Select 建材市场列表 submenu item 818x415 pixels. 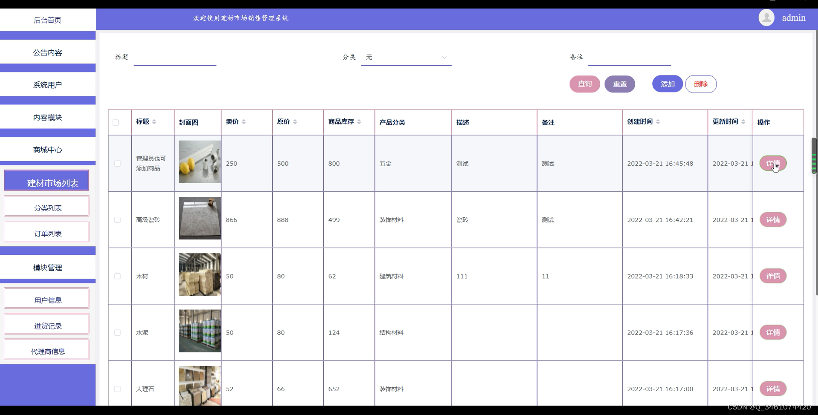47,181
